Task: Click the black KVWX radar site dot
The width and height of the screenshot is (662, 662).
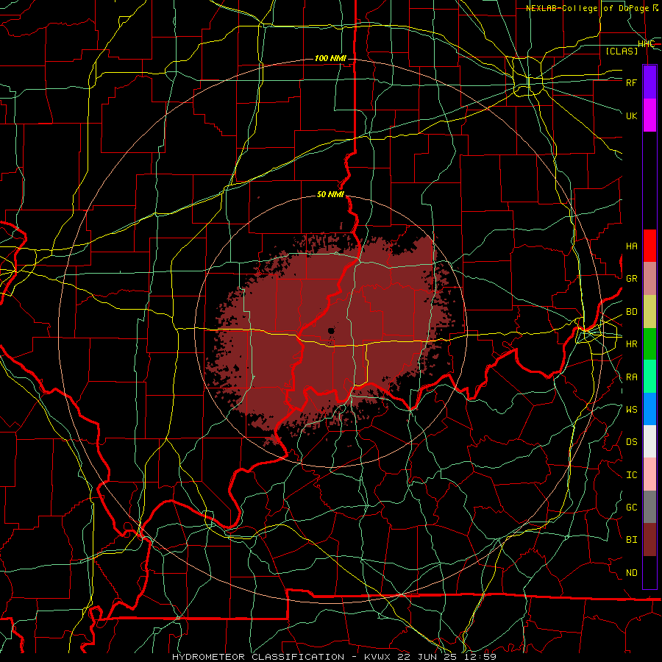Action: pos(331,330)
